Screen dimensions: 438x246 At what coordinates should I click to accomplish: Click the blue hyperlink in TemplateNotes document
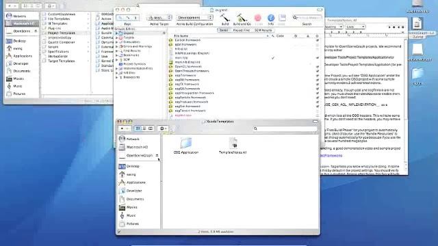point(331,156)
